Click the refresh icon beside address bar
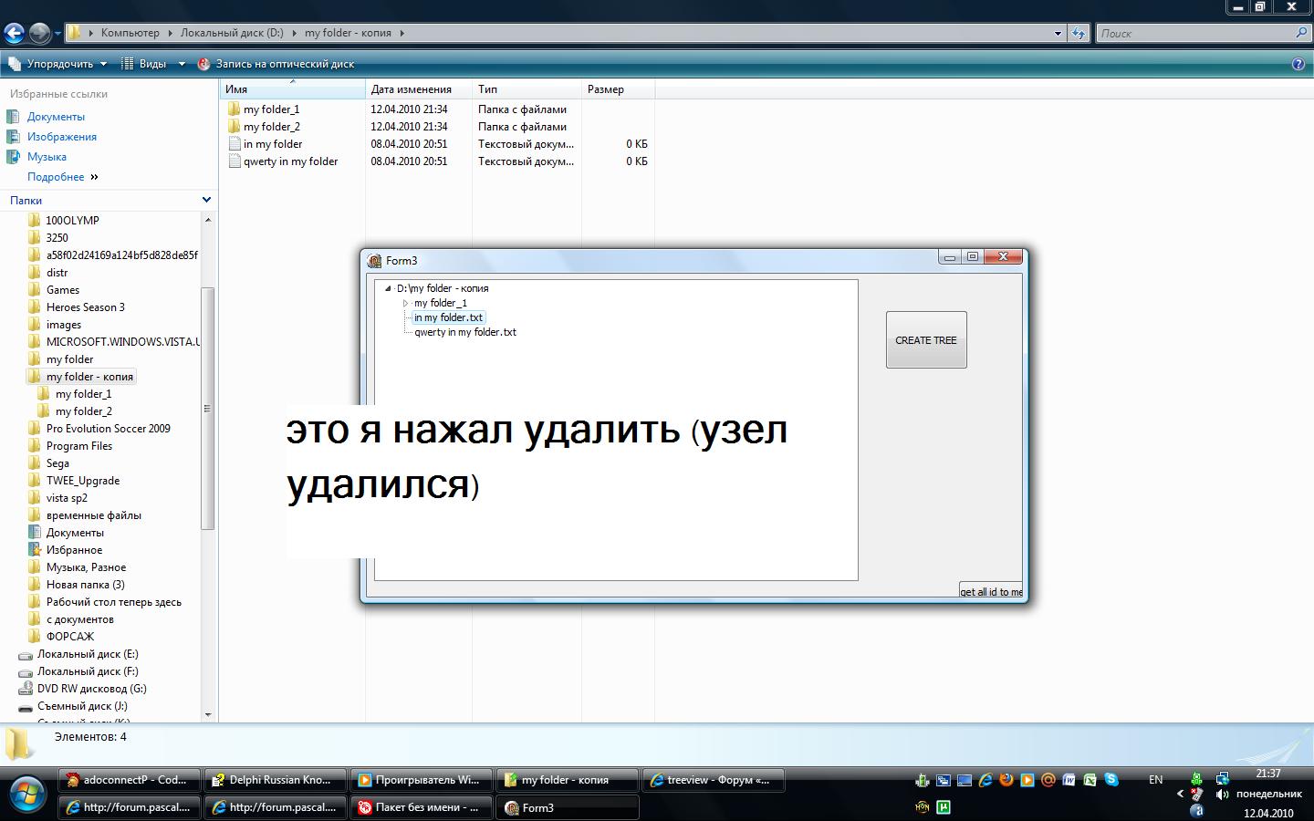The width and height of the screenshot is (1314, 821). (1079, 33)
